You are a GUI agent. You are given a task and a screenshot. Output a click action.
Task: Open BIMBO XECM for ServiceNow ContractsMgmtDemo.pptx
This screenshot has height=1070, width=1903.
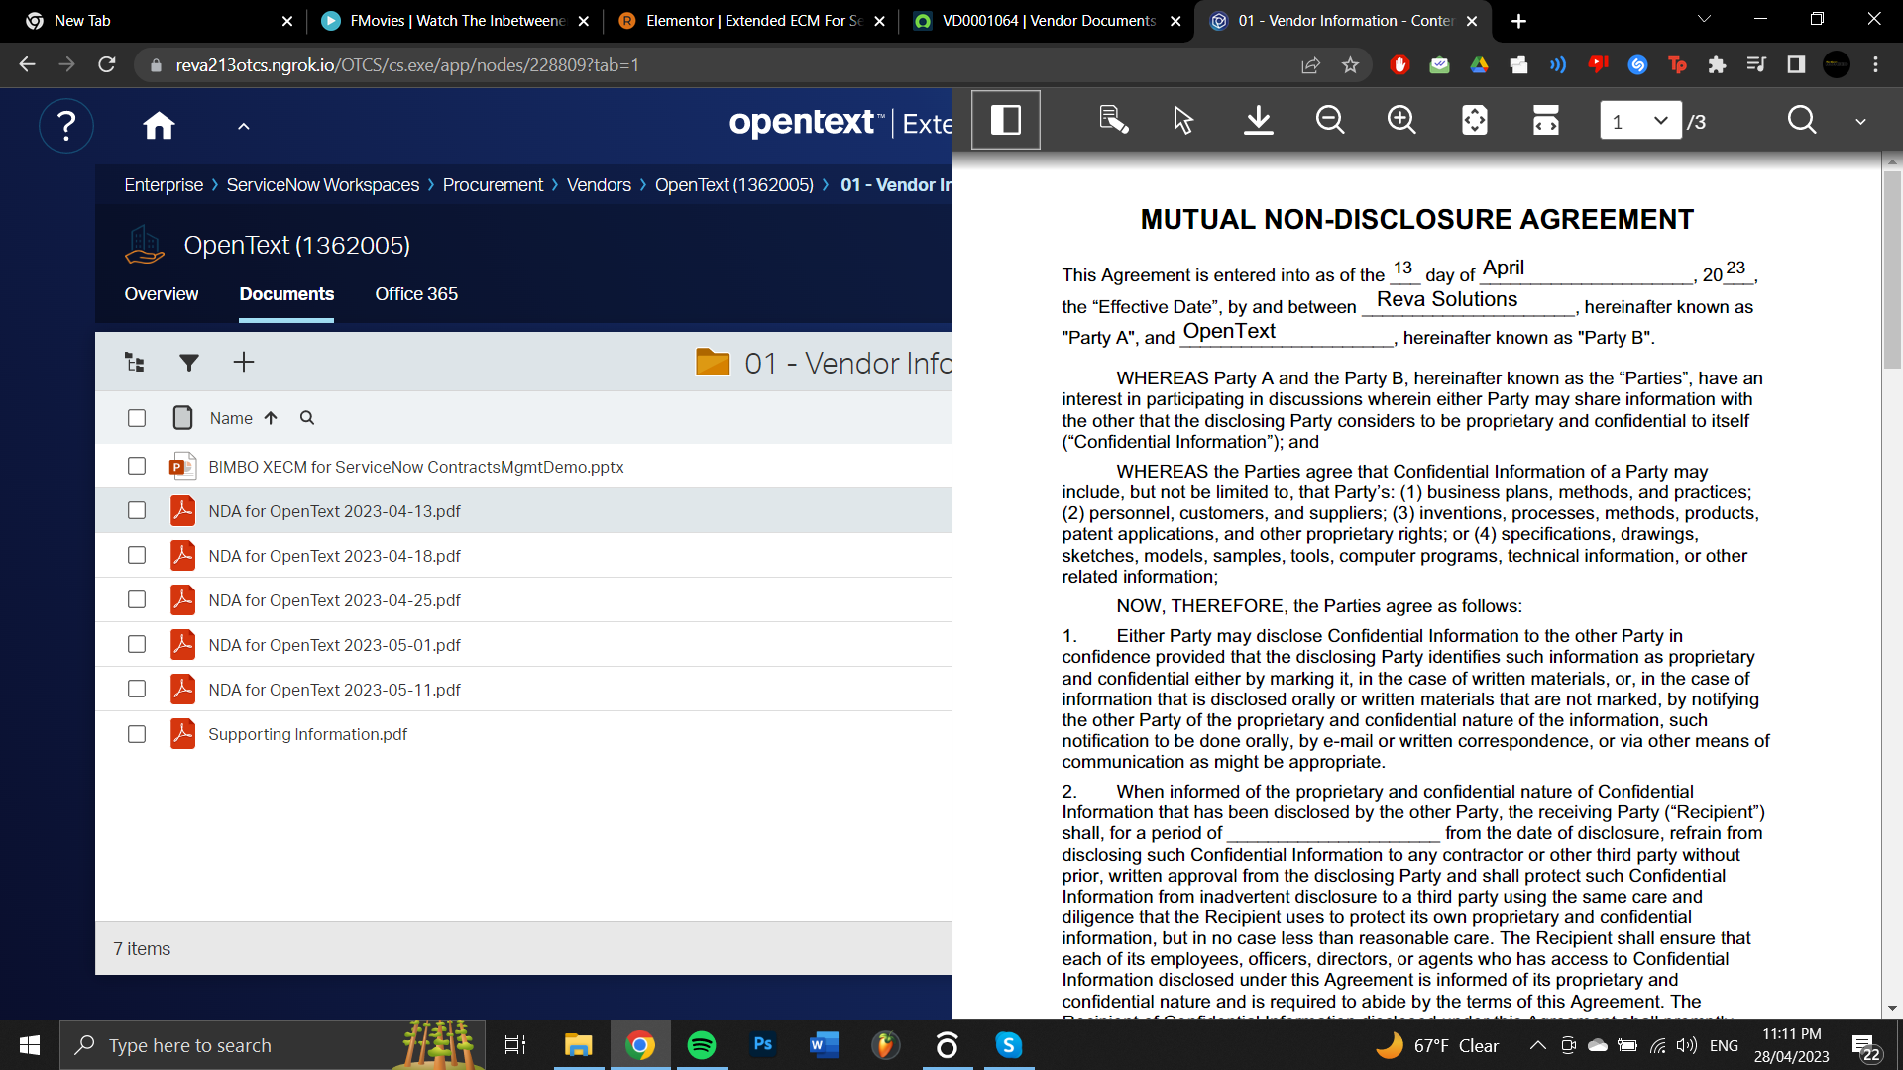(415, 467)
